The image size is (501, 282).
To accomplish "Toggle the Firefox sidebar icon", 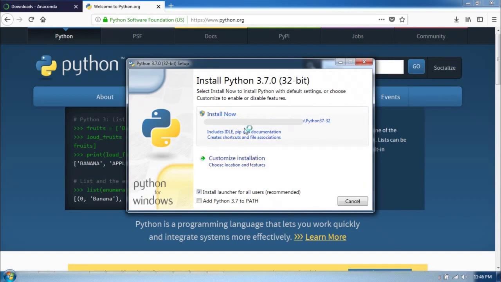I will point(480,20).
